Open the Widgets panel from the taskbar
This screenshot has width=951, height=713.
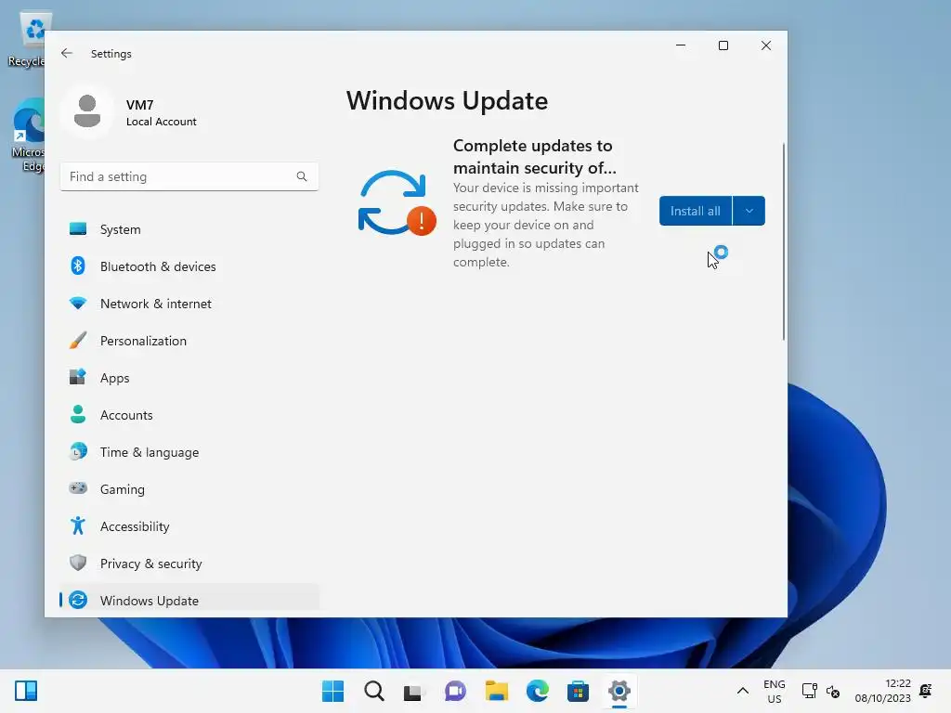point(26,691)
